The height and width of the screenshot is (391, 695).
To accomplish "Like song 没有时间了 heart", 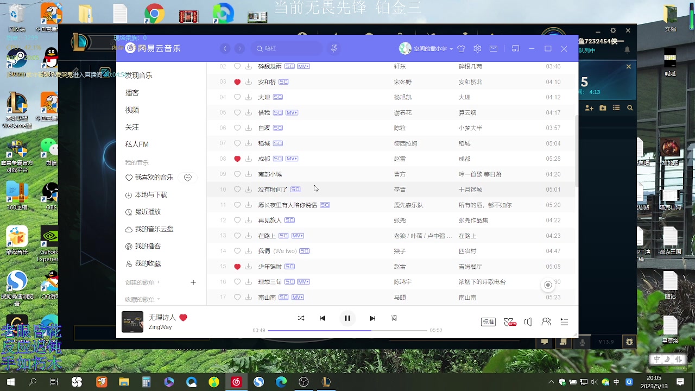I will tap(237, 190).
